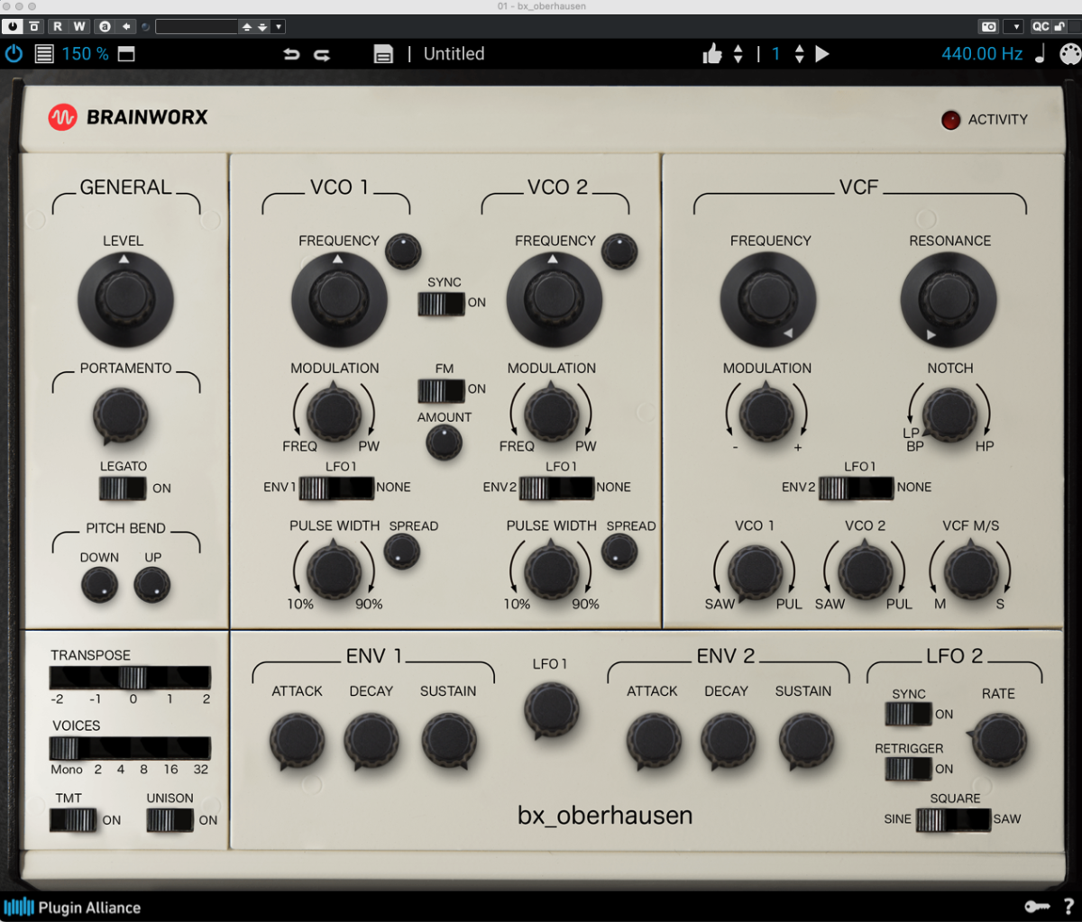Image resolution: width=1082 pixels, height=922 pixels.
Task: Click the FM AMOUNT knob
Action: pos(444,443)
